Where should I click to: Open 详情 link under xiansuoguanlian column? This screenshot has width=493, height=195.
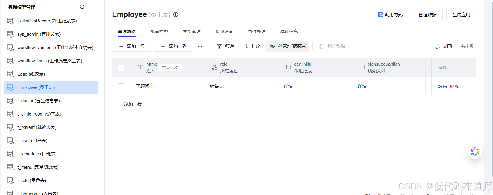pos(362,86)
